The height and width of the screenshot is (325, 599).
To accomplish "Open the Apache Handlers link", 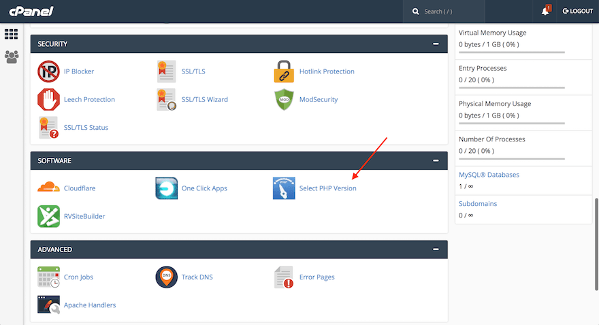I will click(x=90, y=305).
